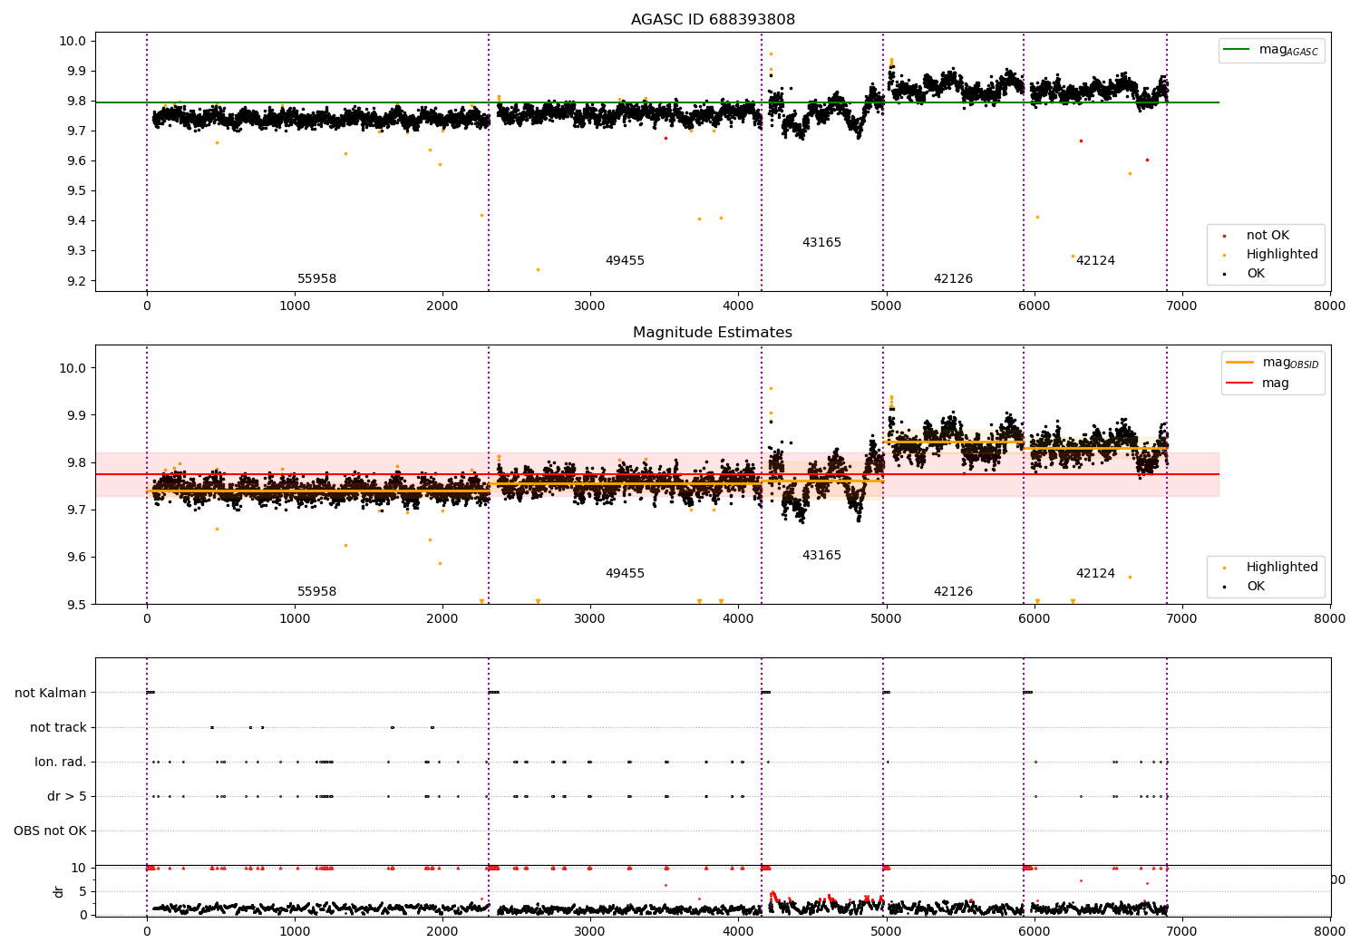Click the 'Magnitude Estimates' subplot title
Screen dimensions: 1360x952
[713, 333]
